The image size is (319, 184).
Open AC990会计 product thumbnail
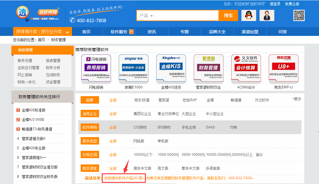click(x=246, y=69)
